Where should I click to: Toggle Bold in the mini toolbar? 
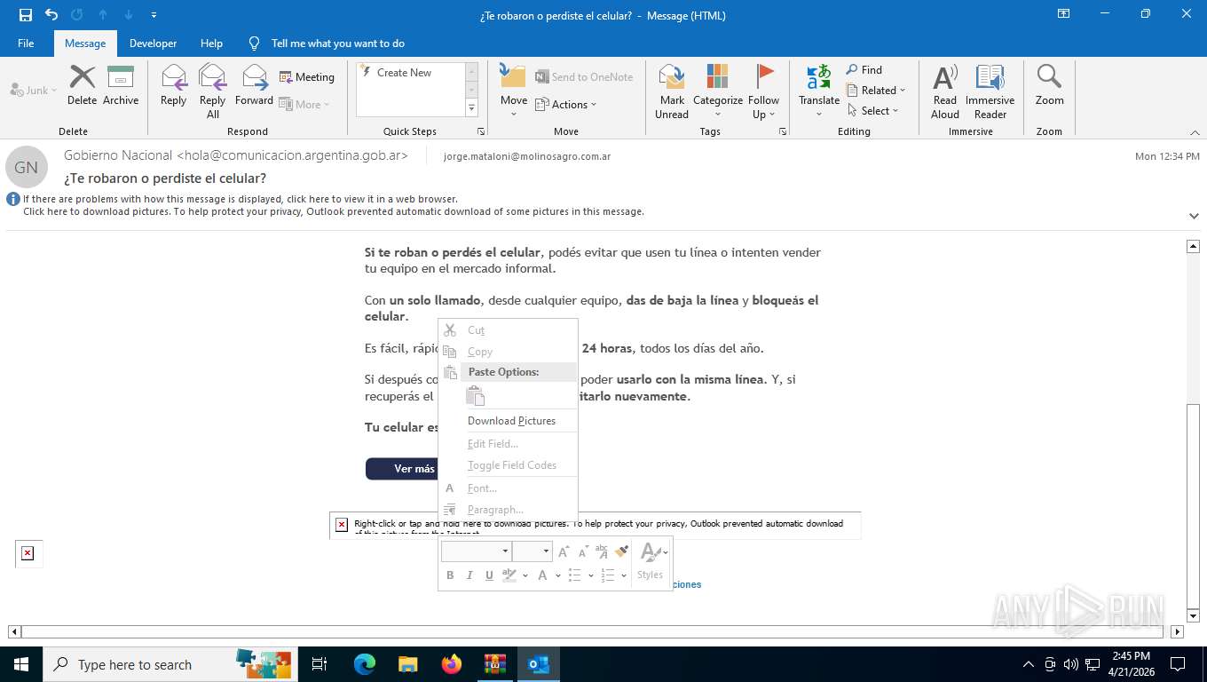coord(450,575)
